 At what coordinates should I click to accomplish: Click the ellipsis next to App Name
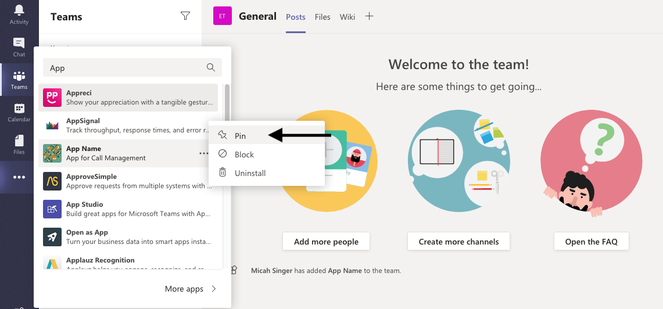point(203,153)
